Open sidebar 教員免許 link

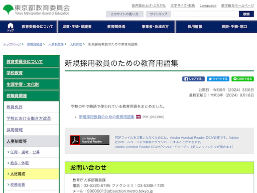pos(15,107)
